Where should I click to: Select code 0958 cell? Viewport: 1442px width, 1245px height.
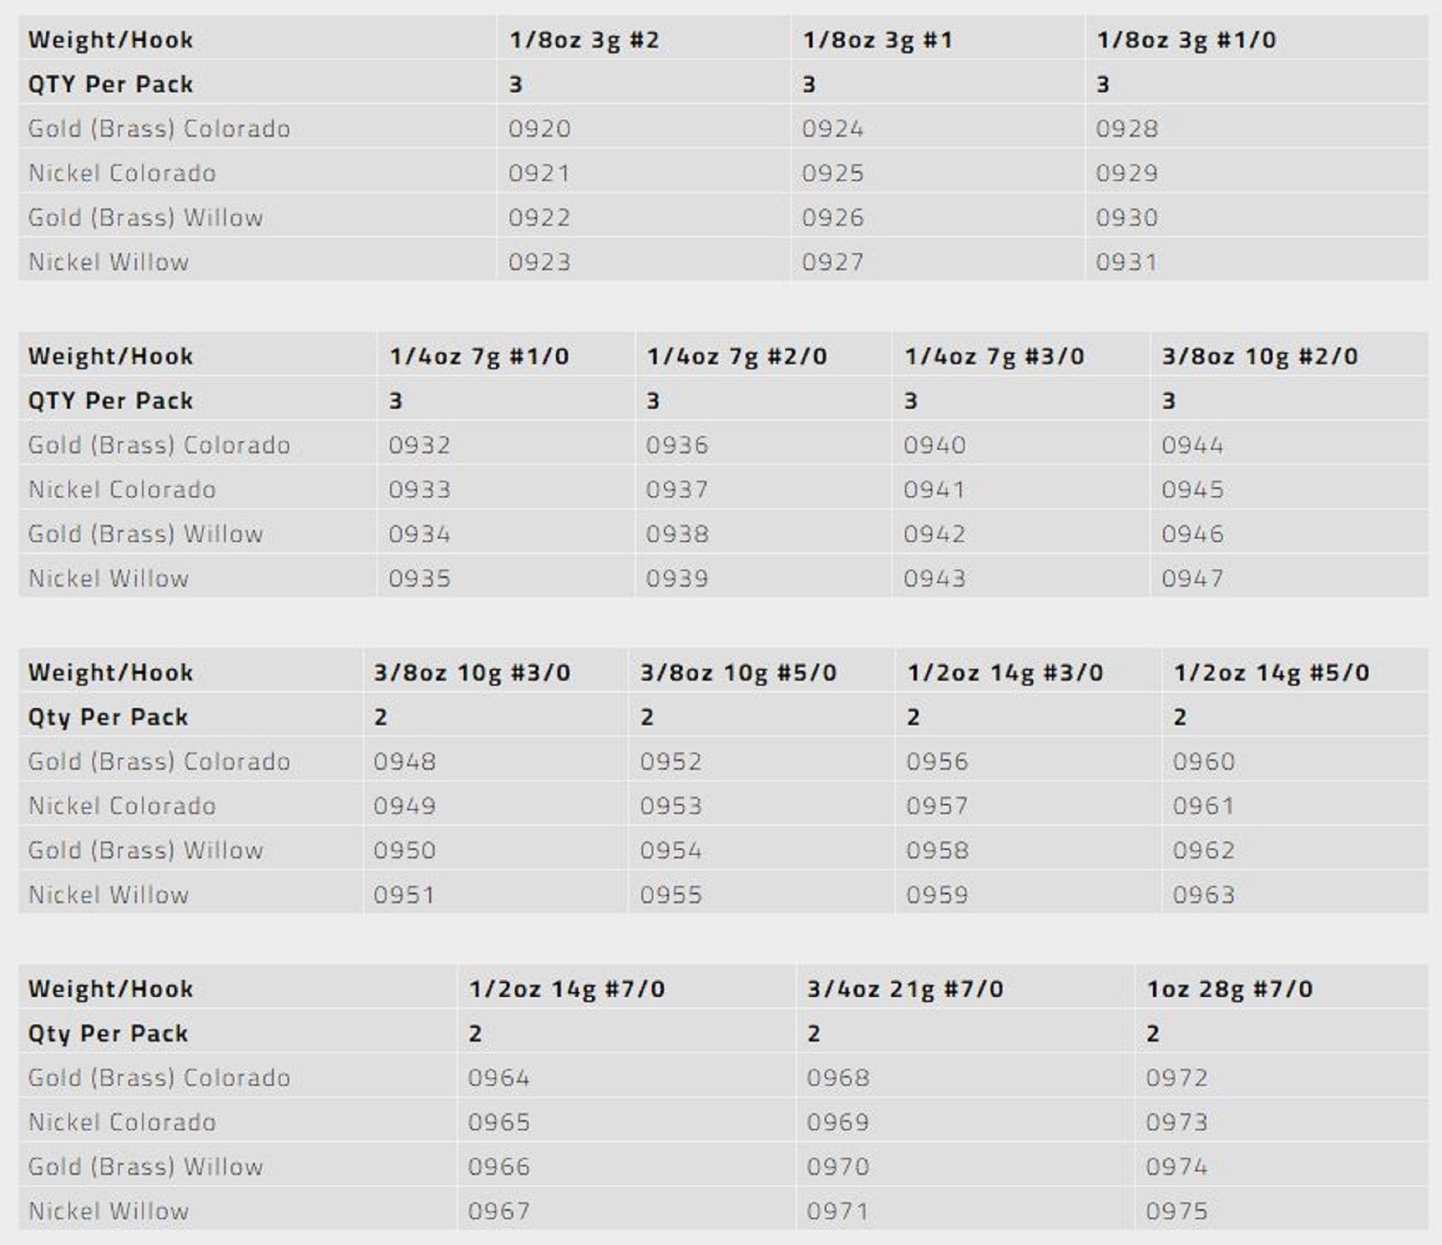pos(937,851)
